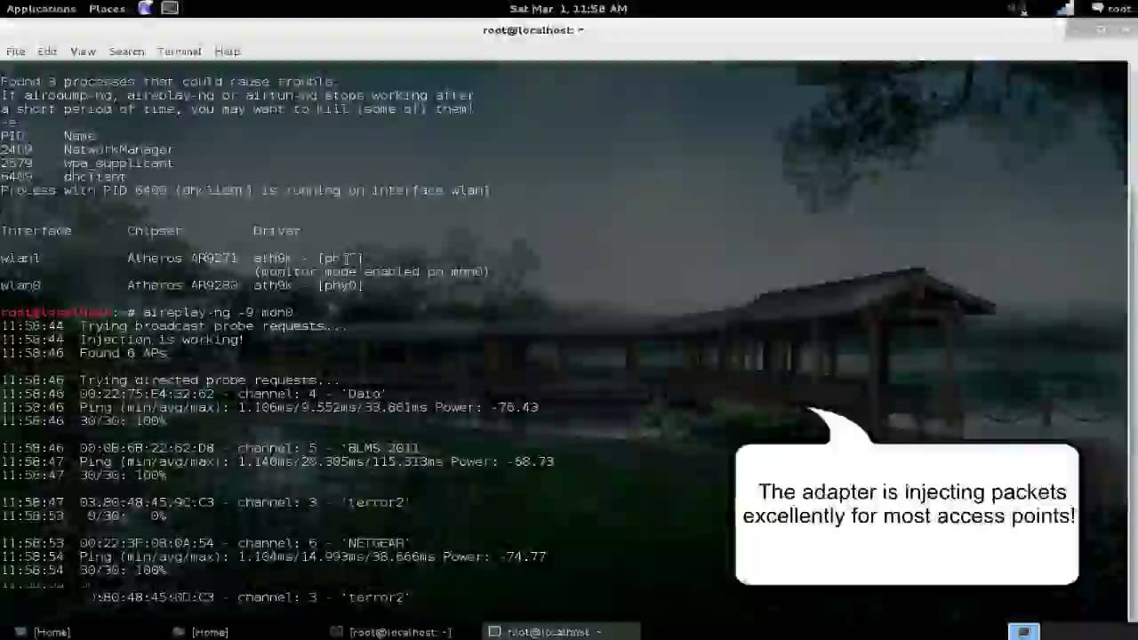
Task: Open the terminal Help menu
Action: pyautogui.click(x=228, y=52)
